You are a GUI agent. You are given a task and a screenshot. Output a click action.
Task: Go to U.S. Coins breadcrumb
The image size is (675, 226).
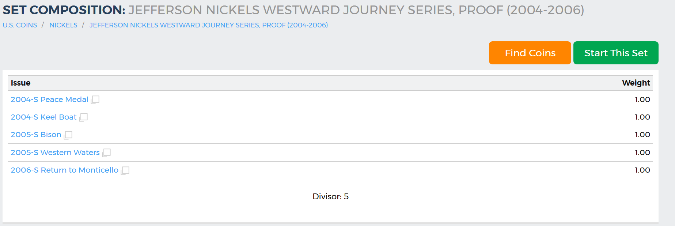20,25
